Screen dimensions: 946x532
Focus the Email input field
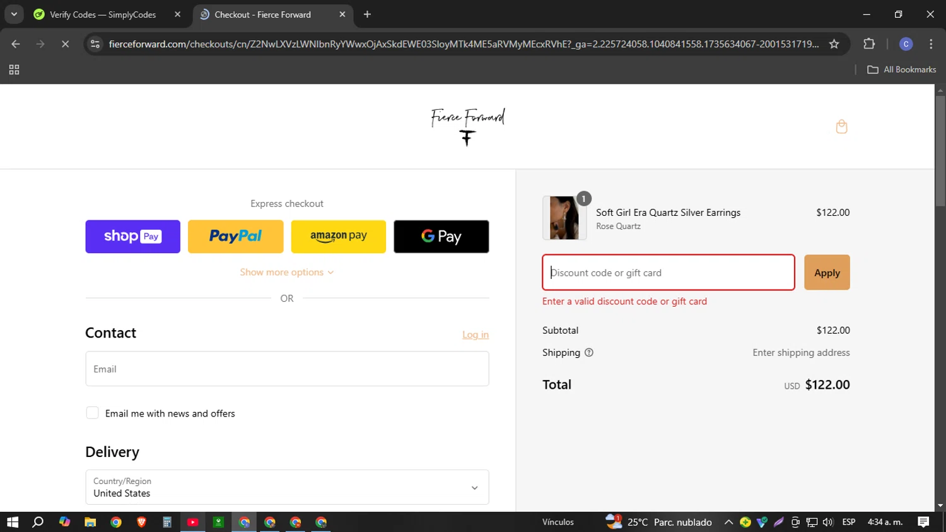pos(287,369)
